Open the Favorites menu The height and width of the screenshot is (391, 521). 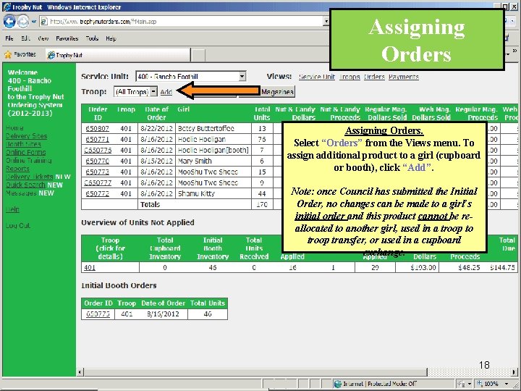(x=67, y=38)
